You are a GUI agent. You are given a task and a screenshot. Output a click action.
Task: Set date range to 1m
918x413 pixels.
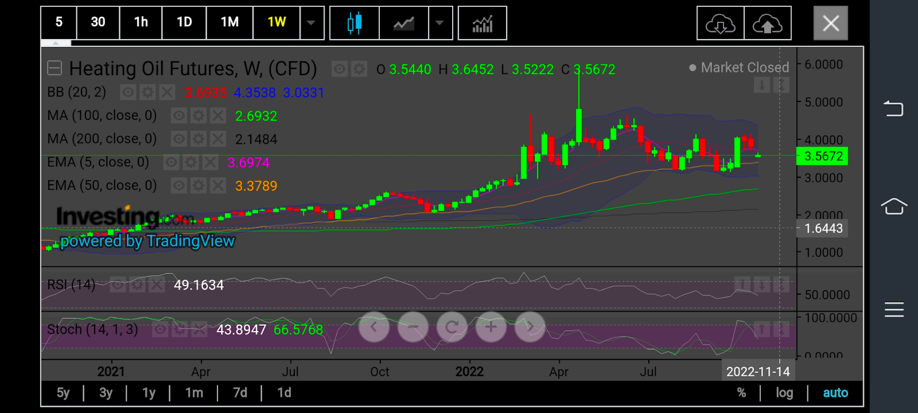194,393
